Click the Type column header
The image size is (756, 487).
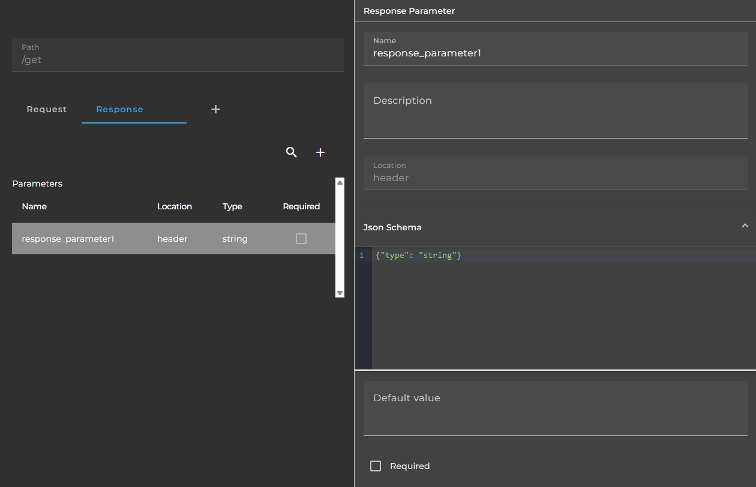232,206
